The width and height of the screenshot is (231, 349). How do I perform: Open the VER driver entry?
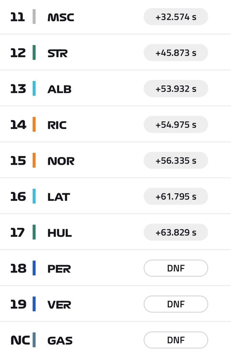tap(116, 304)
